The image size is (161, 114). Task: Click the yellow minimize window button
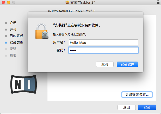[x=9, y=2]
